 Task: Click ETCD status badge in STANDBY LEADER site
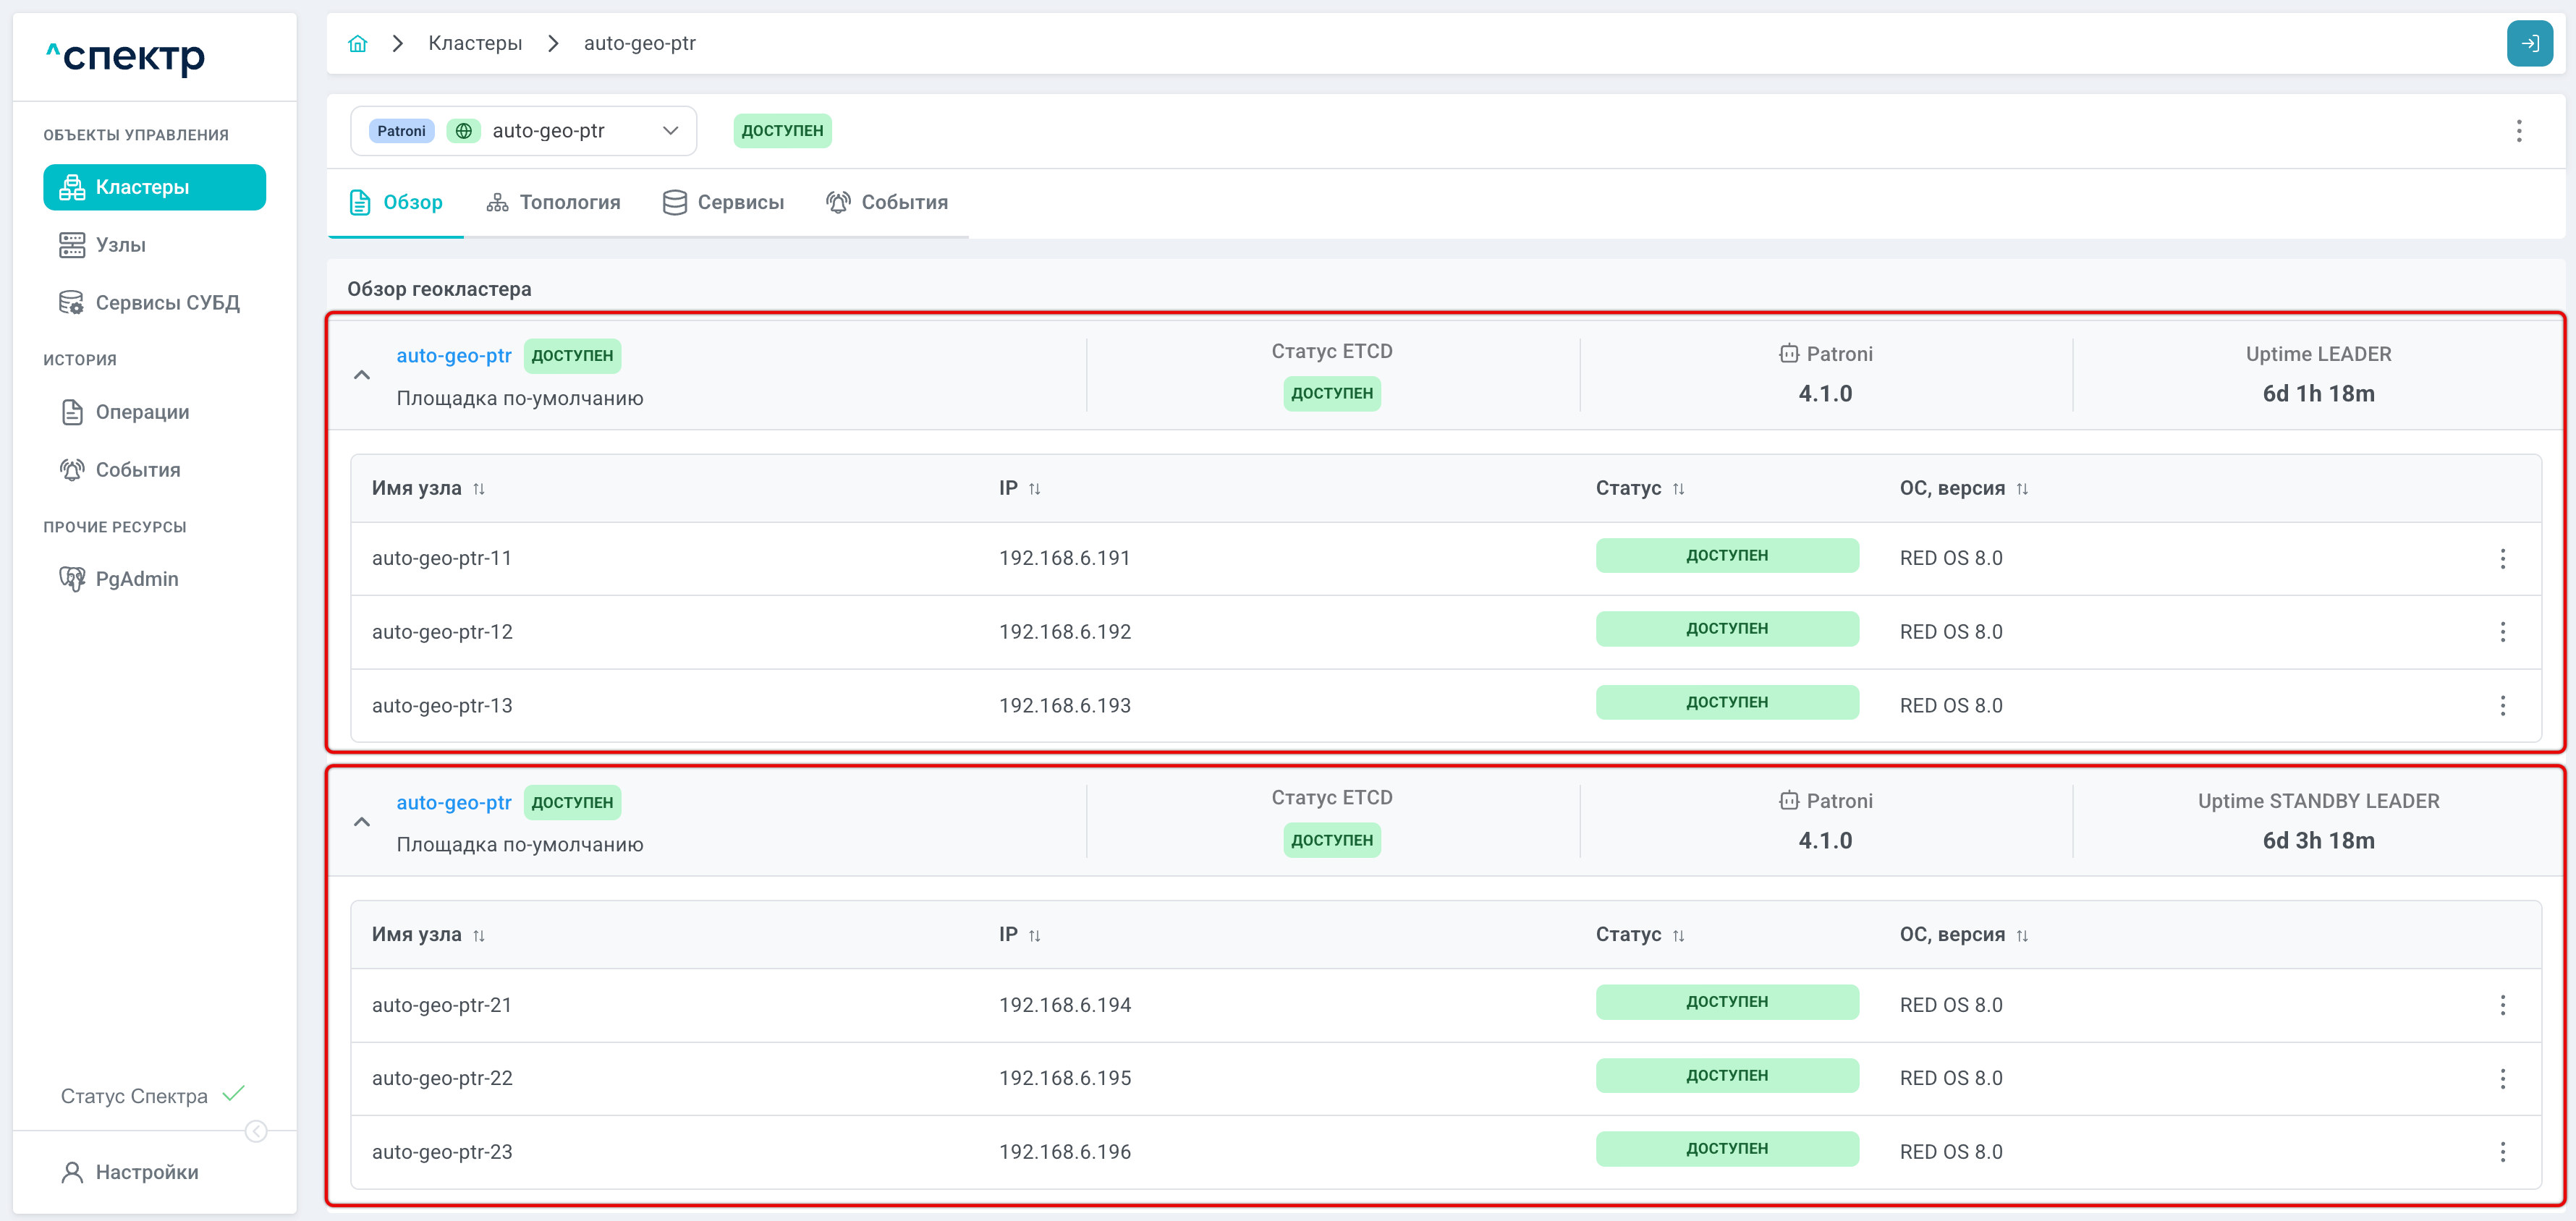pyautogui.click(x=1332, y=840)
